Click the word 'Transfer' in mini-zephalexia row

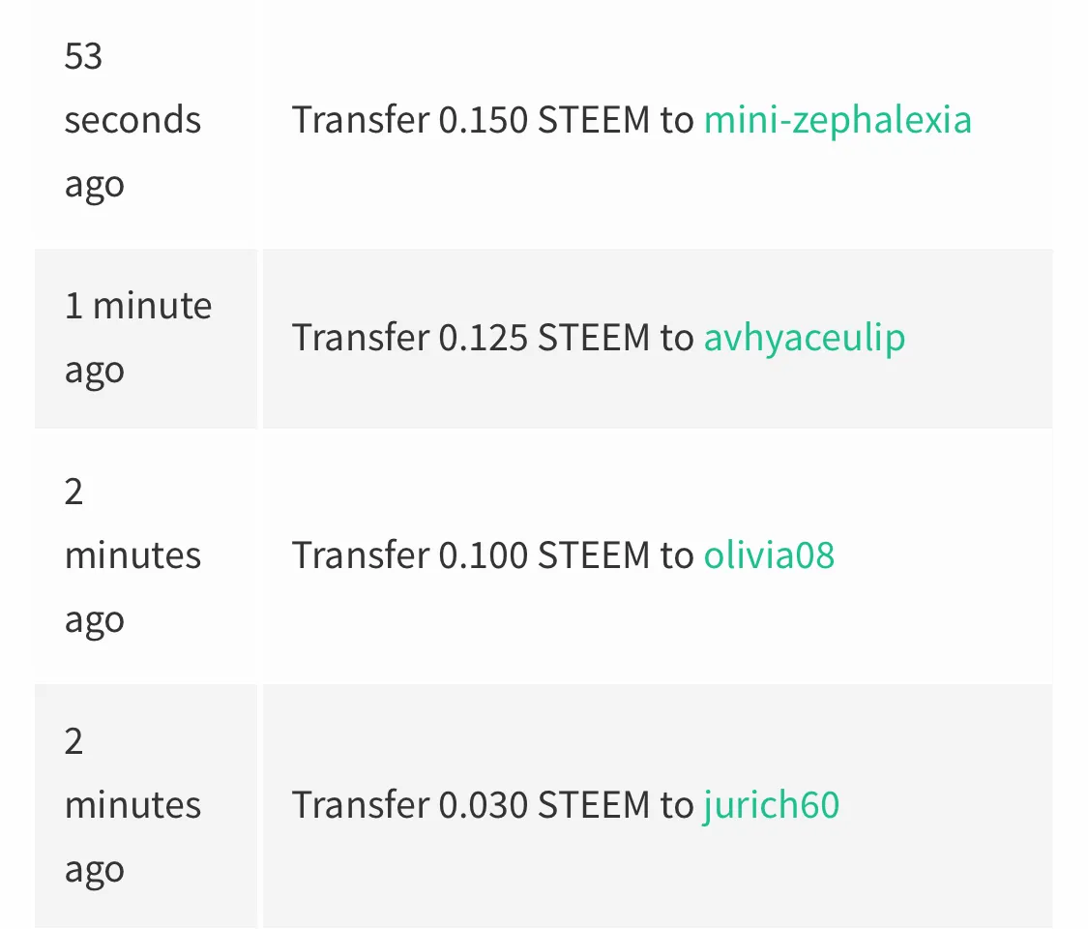click(361, 120)
